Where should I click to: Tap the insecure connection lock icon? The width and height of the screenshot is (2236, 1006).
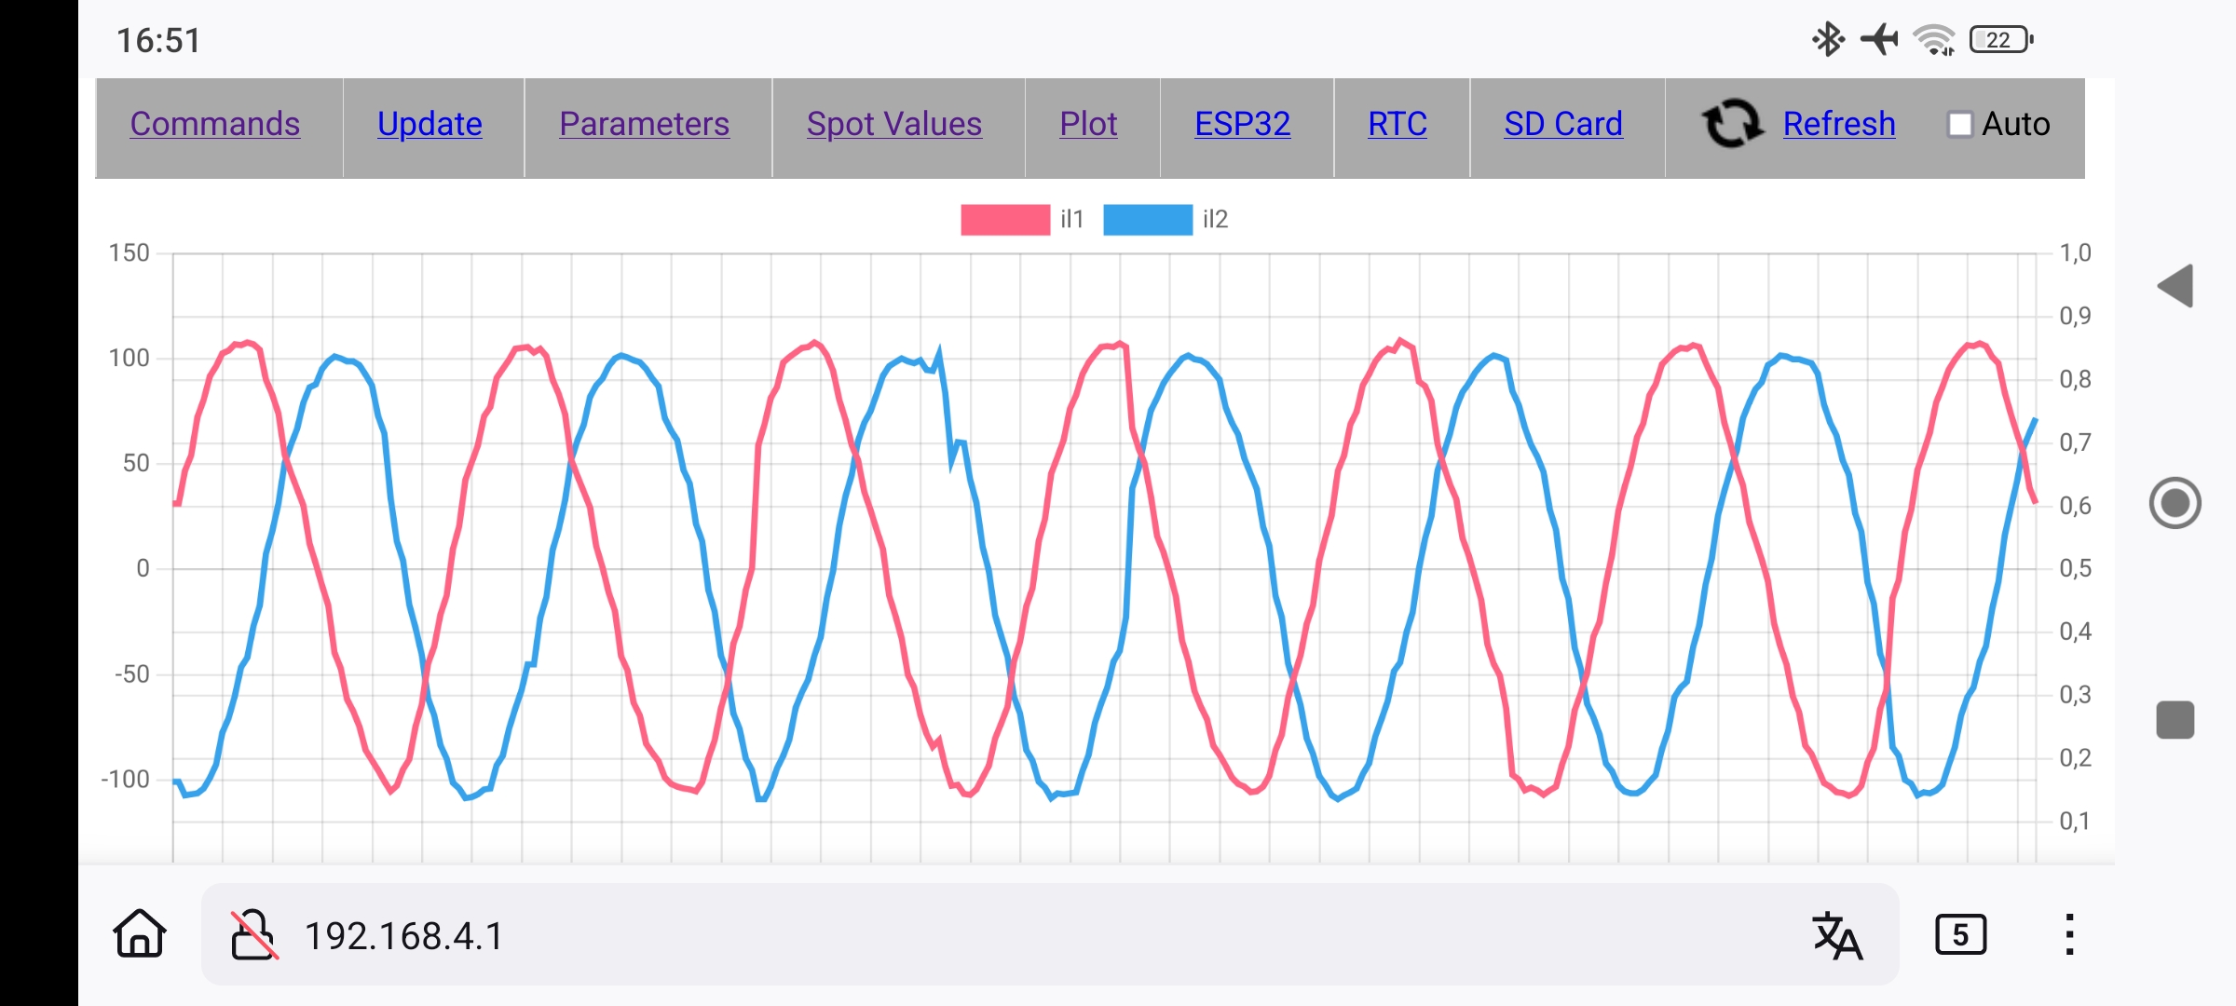click(253, 934)
